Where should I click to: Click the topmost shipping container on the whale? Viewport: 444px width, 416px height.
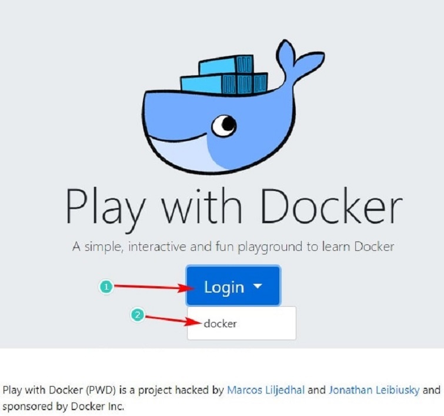point(225,64)
